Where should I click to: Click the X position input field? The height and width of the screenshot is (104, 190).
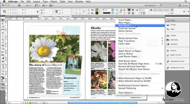[x=16, y=10]
